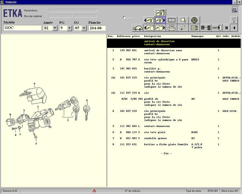The width and height of the screenshot is (242, 194).
Task: Click the warning triangle in status bar
Action: [94, 191]
